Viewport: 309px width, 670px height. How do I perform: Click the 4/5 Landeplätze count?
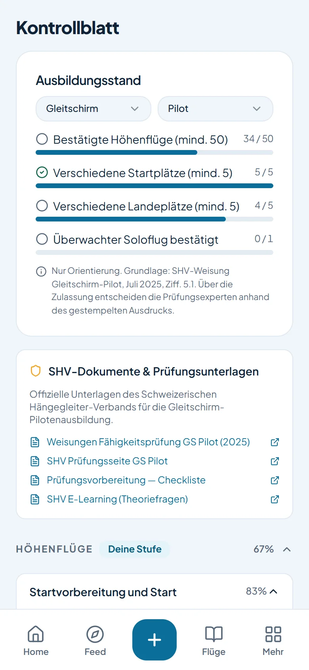pos(264,206)
